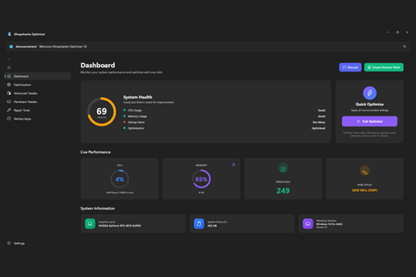This screenshot has width=416, height=277.
Task: Click the Welcome announcement message text
Action: [x=63, y=46]
